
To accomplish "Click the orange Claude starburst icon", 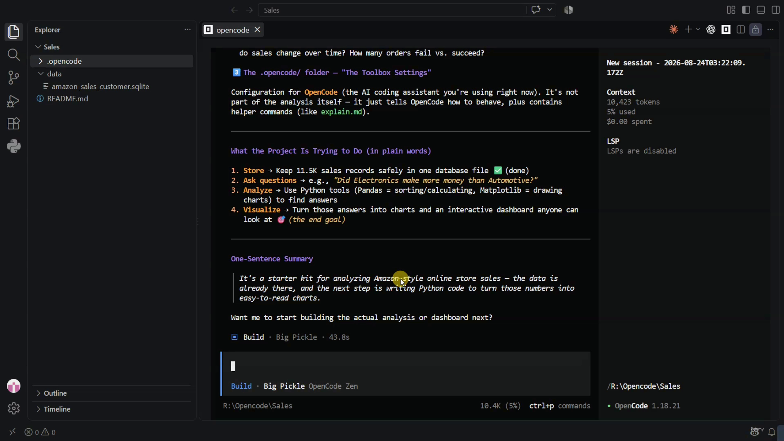I will click(x=673, y=30).
